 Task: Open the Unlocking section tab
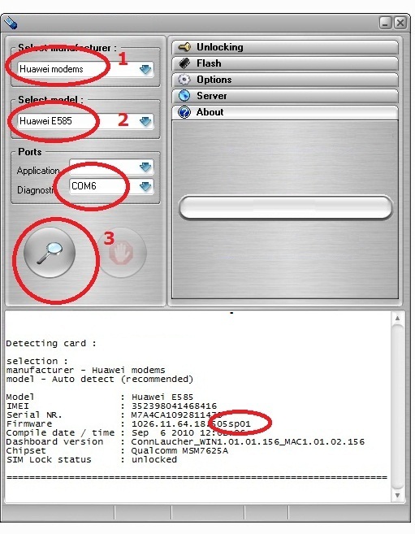click(x=285, y=47)
